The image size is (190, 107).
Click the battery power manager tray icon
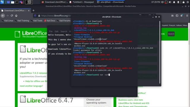178,2
